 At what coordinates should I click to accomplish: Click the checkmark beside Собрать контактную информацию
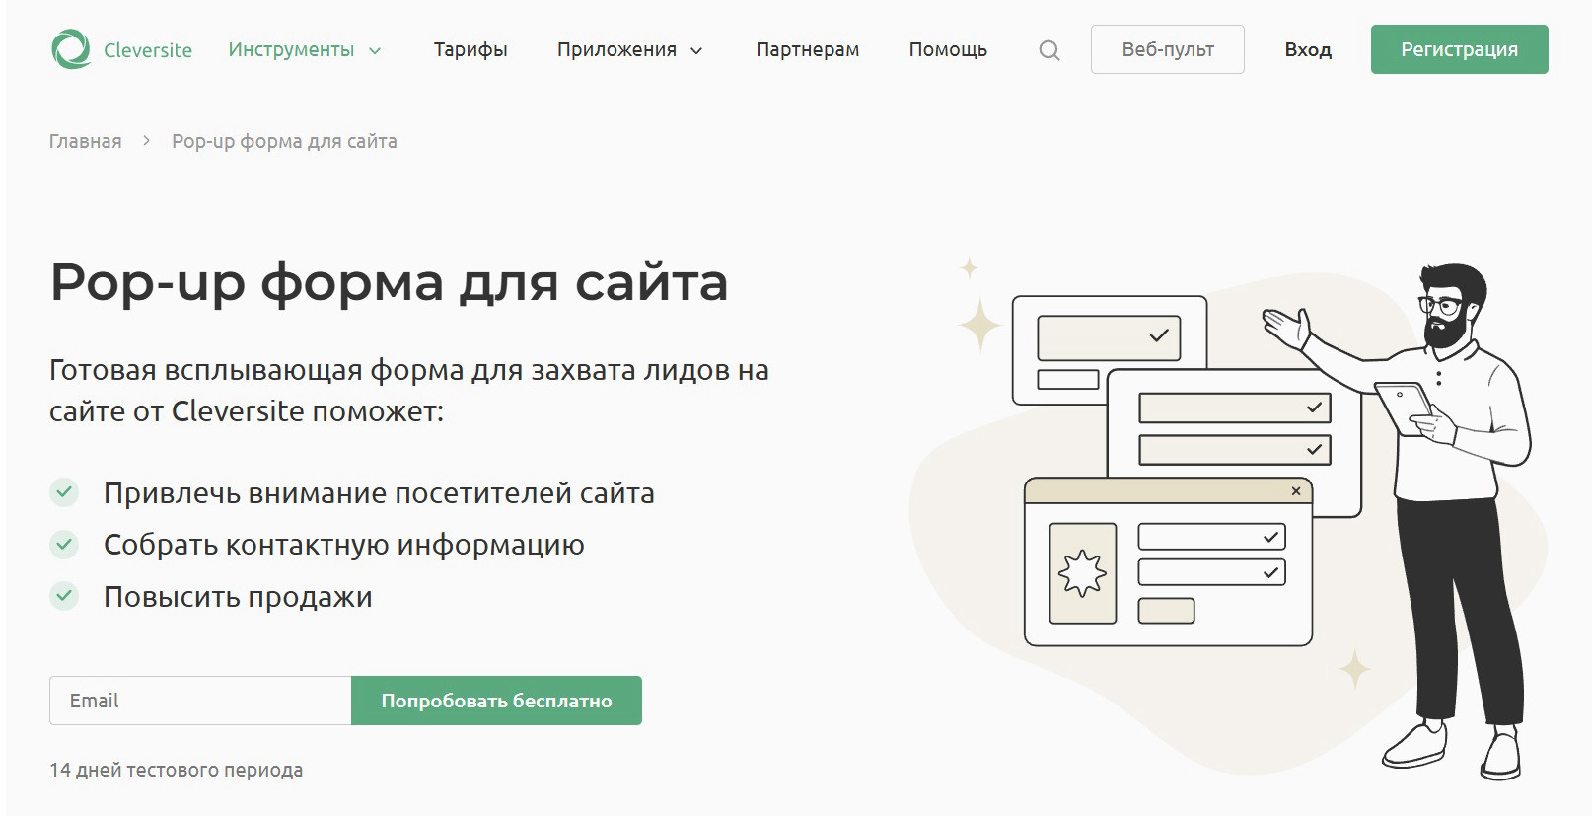click(x=64, y=544)
